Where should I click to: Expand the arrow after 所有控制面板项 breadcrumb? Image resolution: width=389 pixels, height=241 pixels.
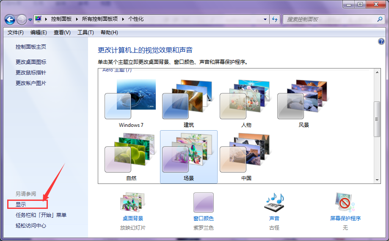click(123, 19)
